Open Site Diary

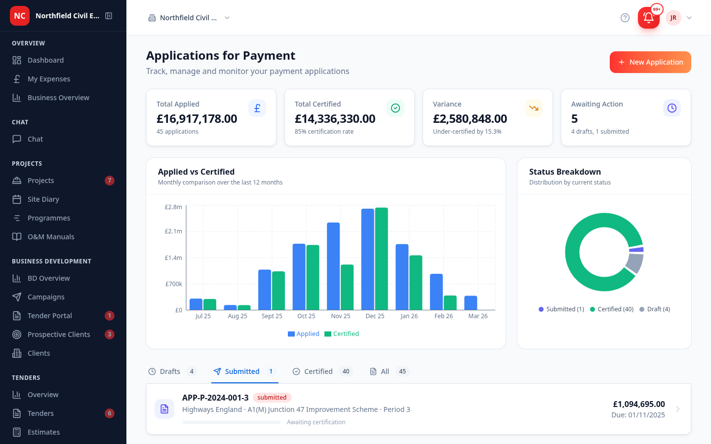click(63, 199)
